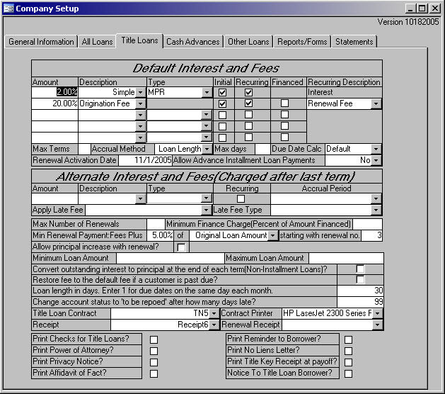Click the Company Setup title bar icon
This screenshot has height=394, width=445.
coord(8,9)
